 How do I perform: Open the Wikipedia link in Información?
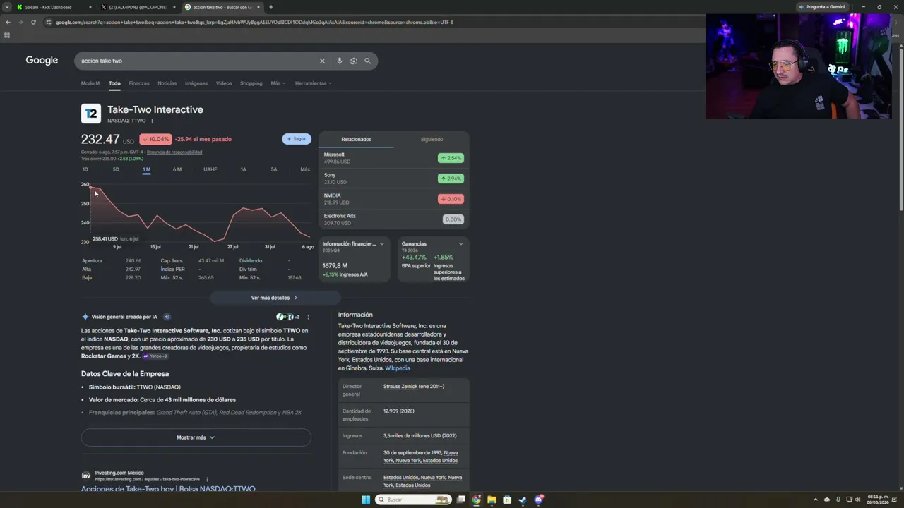coord(398,368)
